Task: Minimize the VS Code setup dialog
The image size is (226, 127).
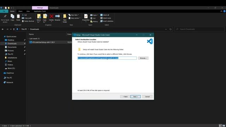Action: (137, 35)
